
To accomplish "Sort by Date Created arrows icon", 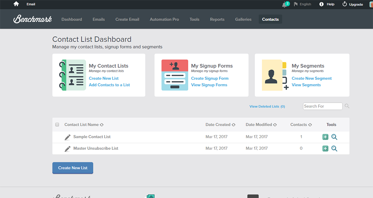I will [x=233, y=125].
